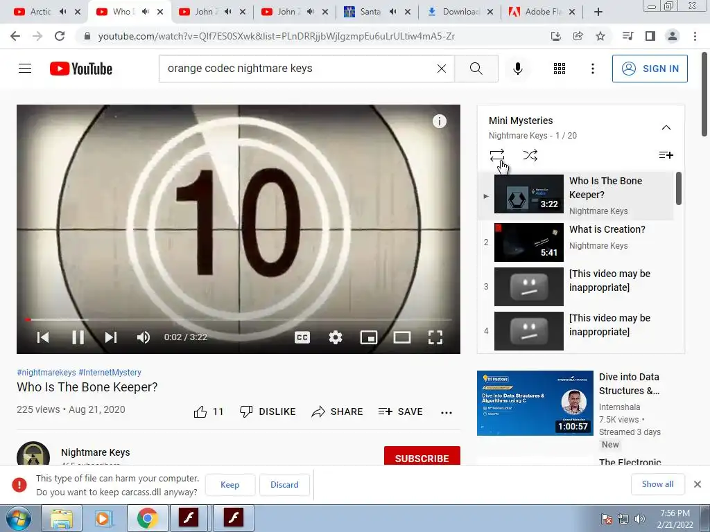Open Nightmare Keys channel name
This screenshot has height=532, width=710.
click(95, 452)
